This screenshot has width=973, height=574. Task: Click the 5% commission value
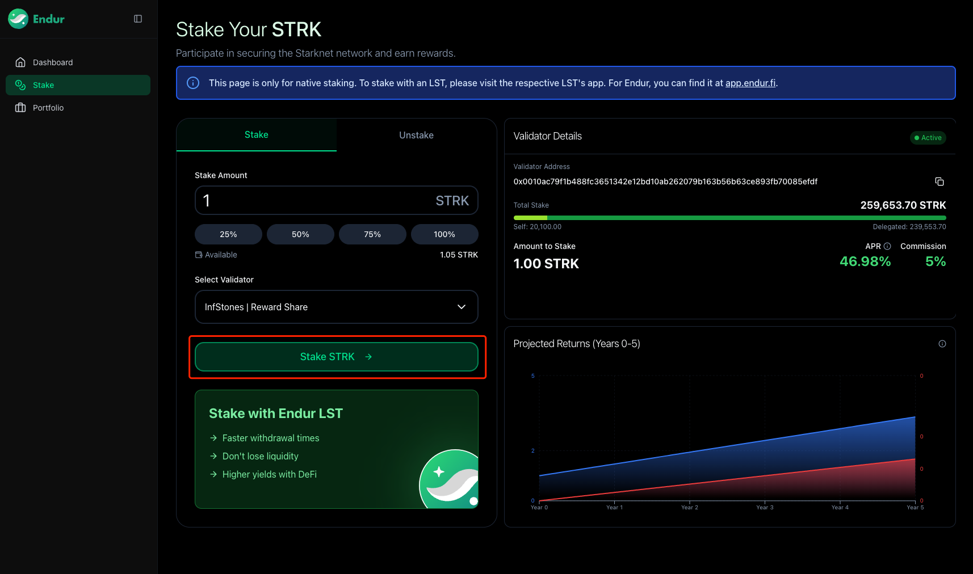click(x=936, y=261)
